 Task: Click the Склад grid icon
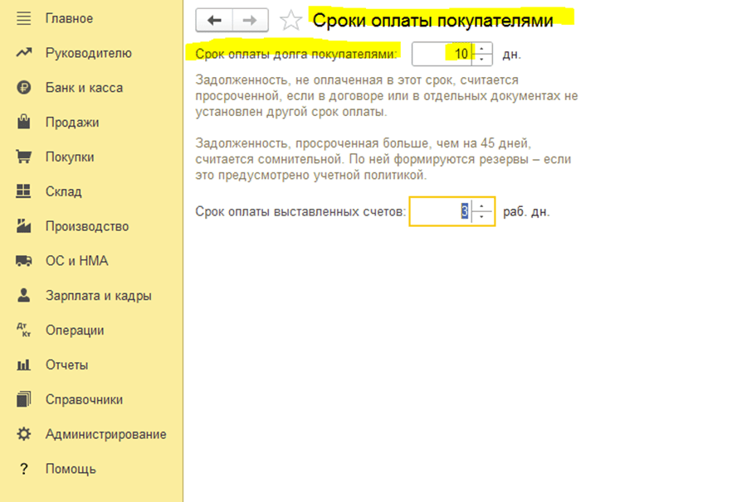tap(23, 191)
